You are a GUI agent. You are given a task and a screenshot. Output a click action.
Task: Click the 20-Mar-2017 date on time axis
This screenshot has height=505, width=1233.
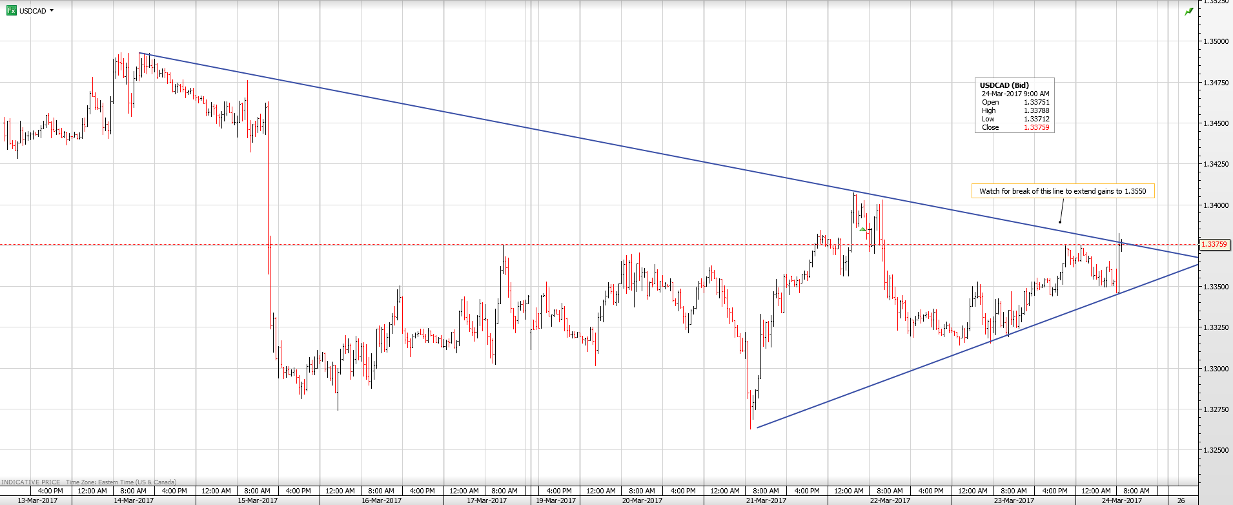pyautogui.click(x=642, y=500)
